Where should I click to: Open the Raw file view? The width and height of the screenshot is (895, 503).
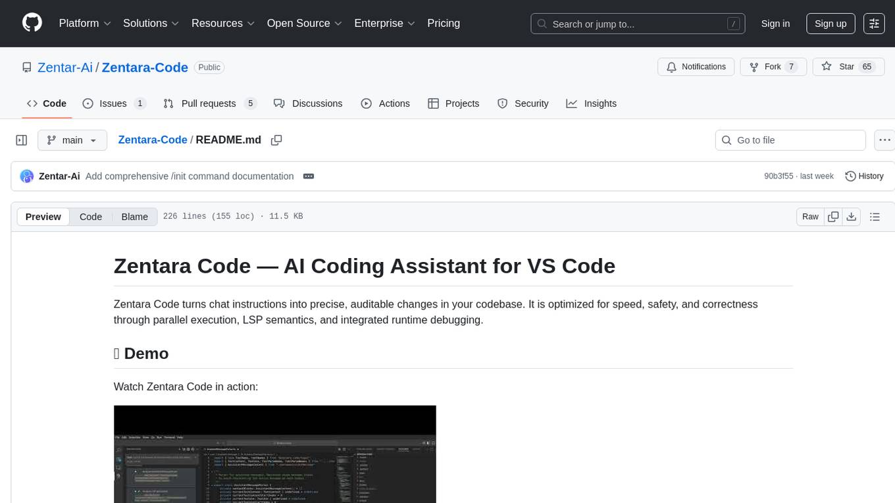point(810,217)
